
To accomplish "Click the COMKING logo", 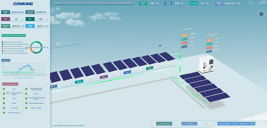I will click(23, 4).
